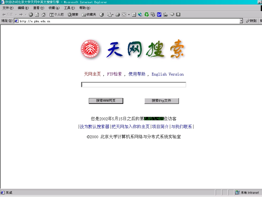Click the Peking University seal logo
Image resolution: width=262 pixels, height=197 pixels.
coord(90,49)
